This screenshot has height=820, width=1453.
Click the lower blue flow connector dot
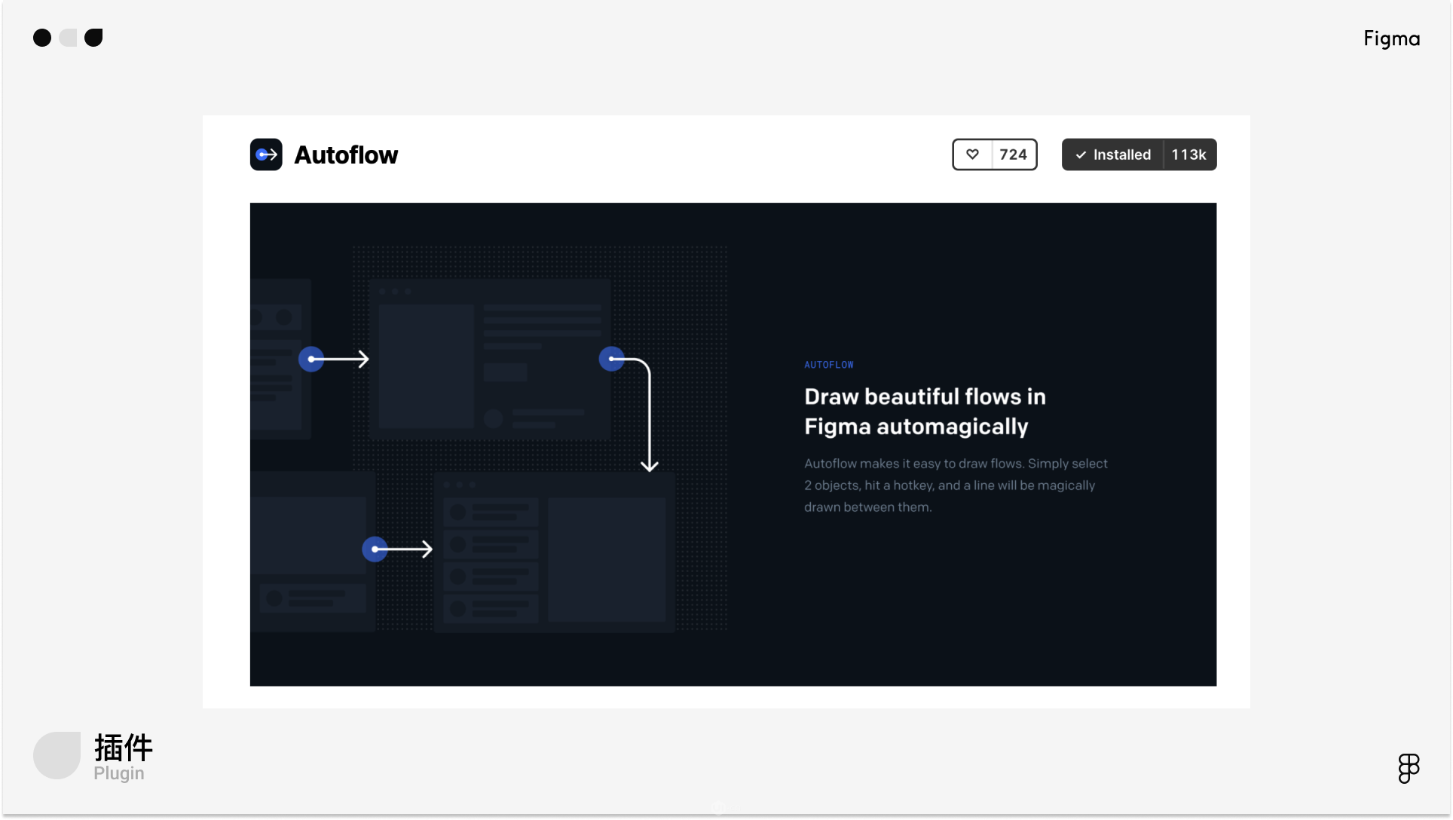(x=375, y=549)
